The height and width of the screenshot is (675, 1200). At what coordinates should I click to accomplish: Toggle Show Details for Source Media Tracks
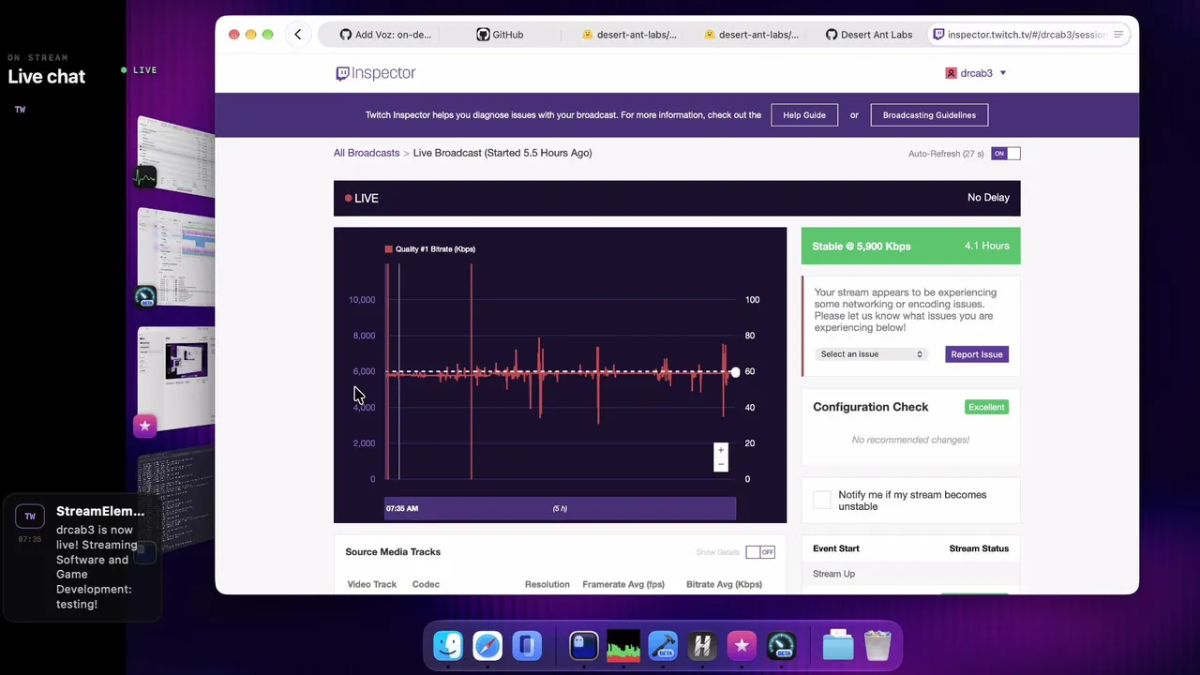point(760,552)
